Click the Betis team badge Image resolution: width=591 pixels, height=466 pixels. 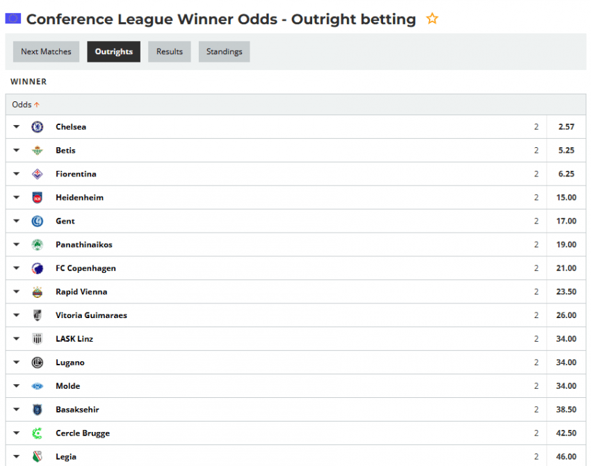pyautogui.click(x=38, y=151)
